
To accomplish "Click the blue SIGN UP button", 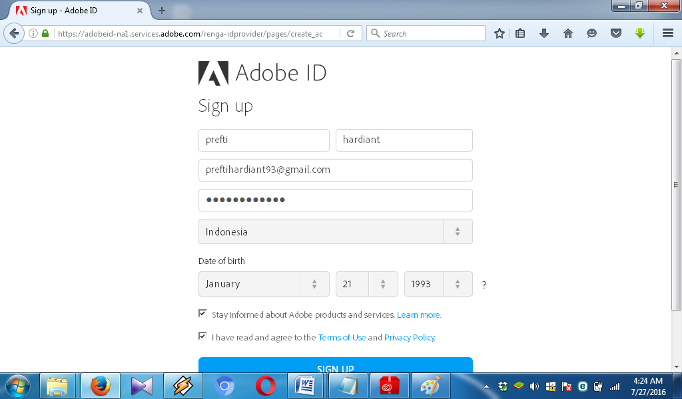I will point(336,365).
